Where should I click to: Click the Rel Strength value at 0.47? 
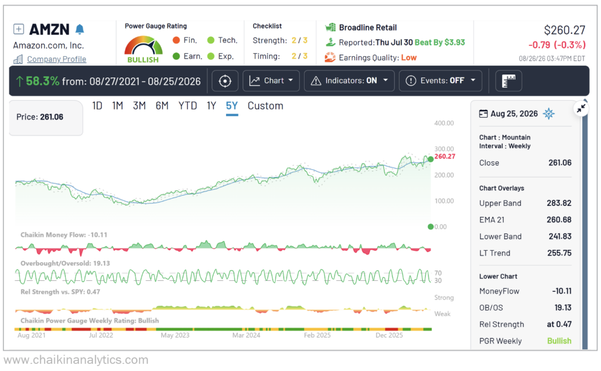559,324
